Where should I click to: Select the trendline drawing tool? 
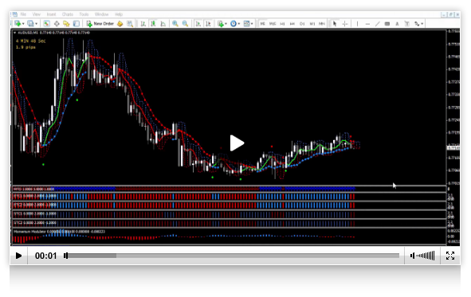(377, 24)
